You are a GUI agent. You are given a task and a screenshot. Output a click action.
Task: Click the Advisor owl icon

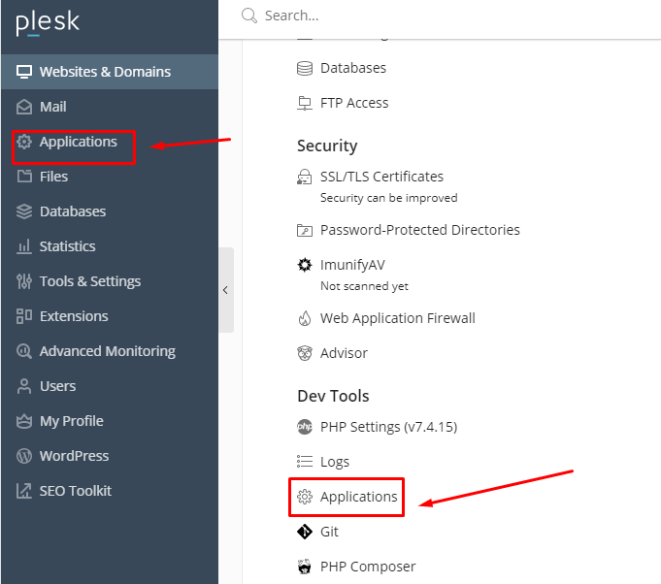(305, 353)
